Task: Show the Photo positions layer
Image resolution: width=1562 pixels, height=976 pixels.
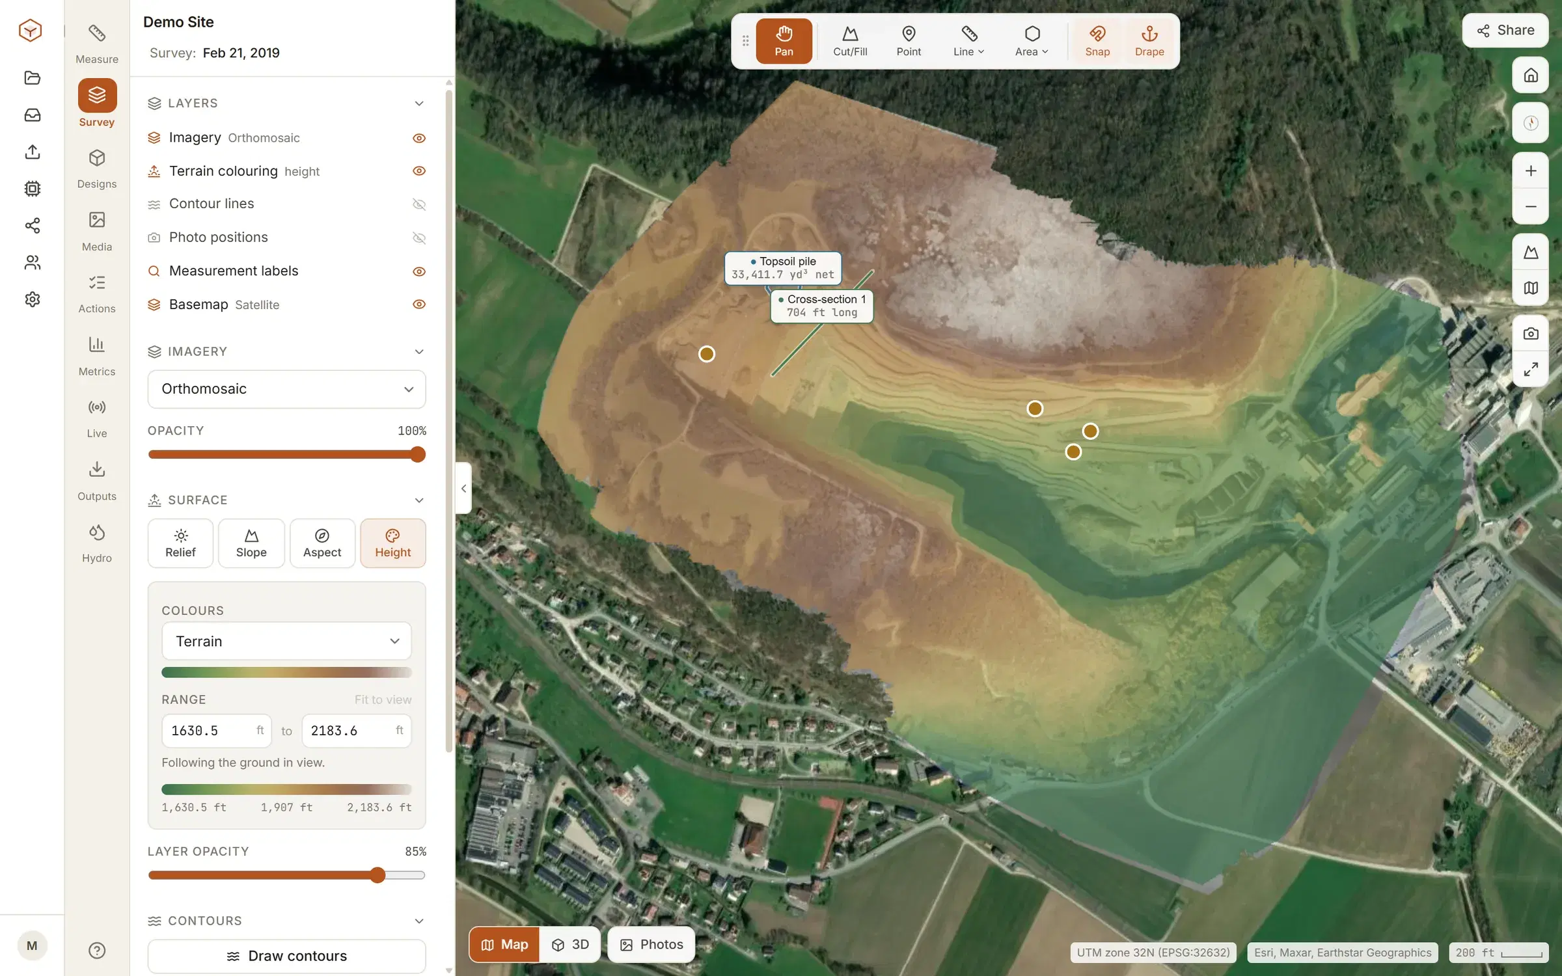Action: coord(419,237)
